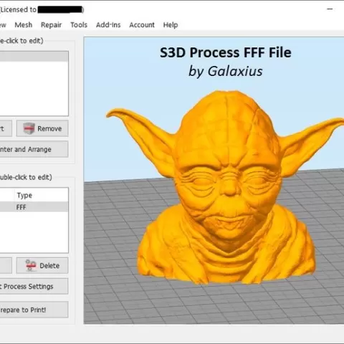
Task: Click the Remove model button
Action: pos(42,128)
